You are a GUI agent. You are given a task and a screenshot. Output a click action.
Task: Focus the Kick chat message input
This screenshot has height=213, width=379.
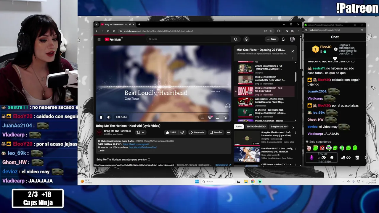pyautogui.click(x=322, y=157)
